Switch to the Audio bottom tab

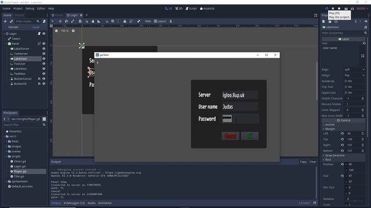tap(92, 203)
